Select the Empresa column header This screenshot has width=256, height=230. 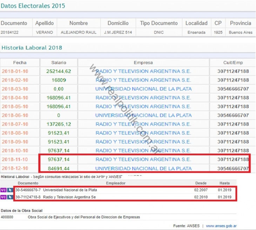tap(143, 62)
